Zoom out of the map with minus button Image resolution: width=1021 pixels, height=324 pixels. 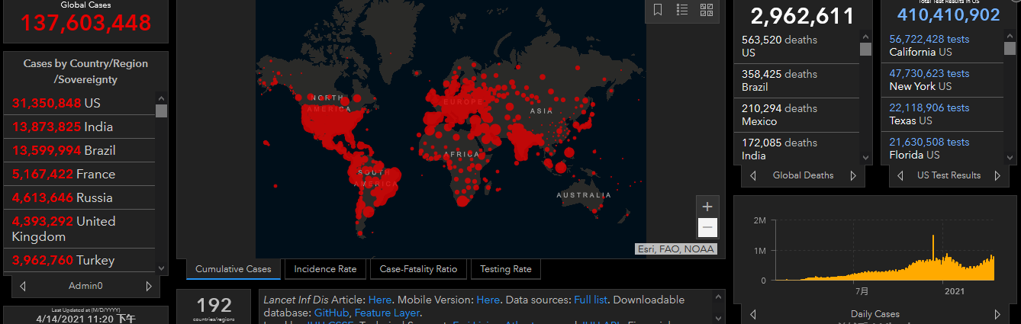click(707, 227)
